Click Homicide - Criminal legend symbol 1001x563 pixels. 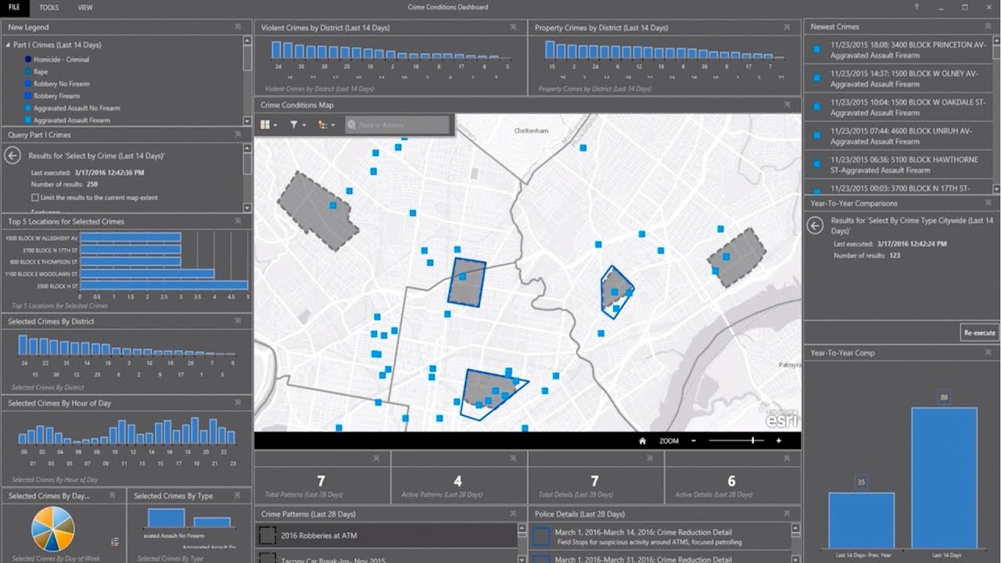pyautogui.click(x=28, y=59)
